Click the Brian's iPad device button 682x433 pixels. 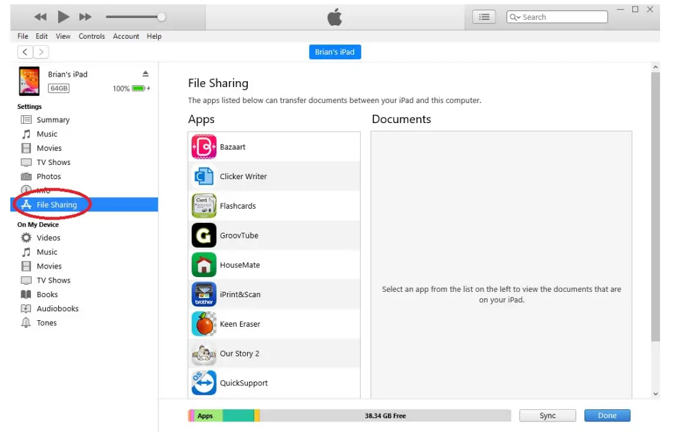point(335,52)
